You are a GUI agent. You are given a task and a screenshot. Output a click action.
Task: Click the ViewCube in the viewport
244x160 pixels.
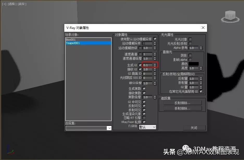click(230, 16)
